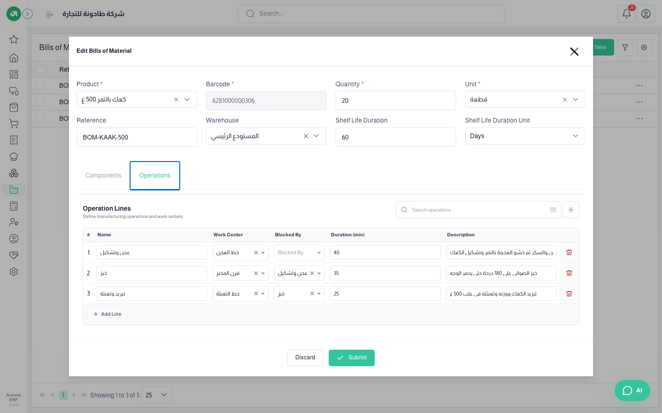The image size is (662, 413).
Task: Expand the Product dropdown
Action: click(x=187, y=100)
